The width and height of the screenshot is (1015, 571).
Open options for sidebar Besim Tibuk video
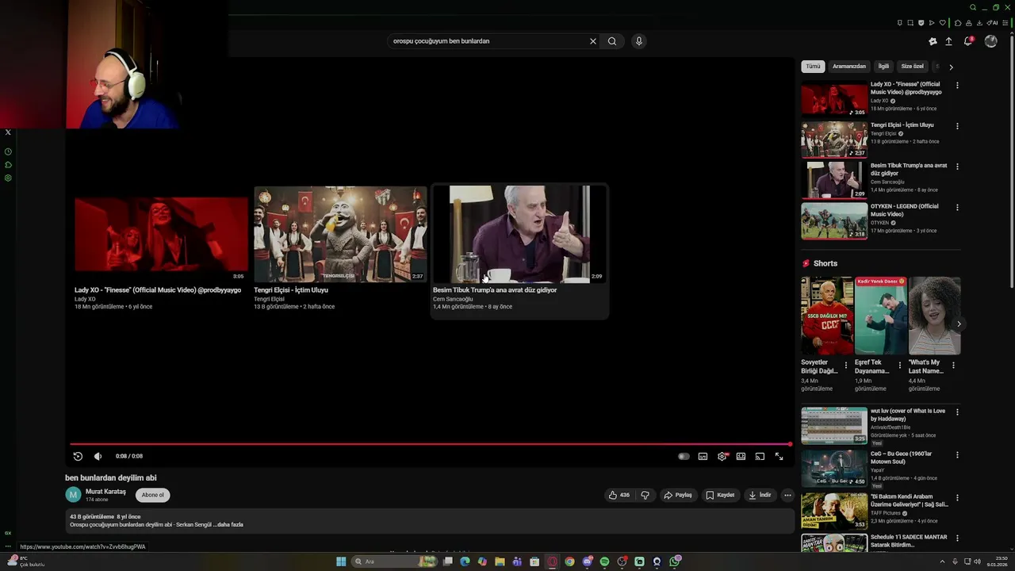(x=957, y=167)
